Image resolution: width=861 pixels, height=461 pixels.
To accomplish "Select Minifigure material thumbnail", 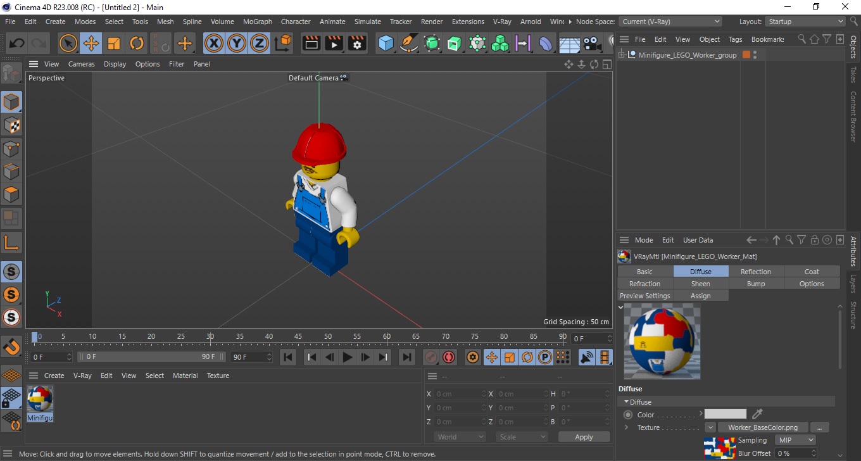I will [40, 399].
